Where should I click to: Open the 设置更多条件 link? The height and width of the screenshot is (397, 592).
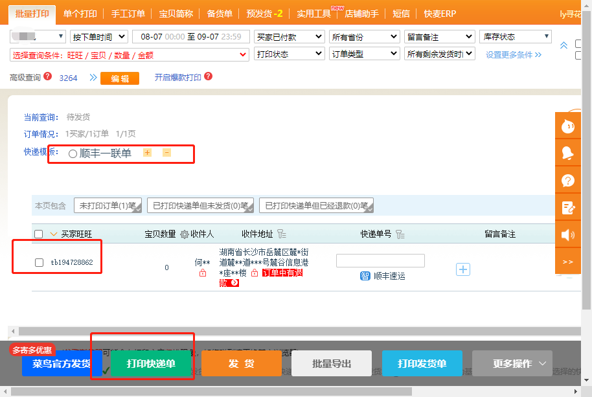point(514,54)
